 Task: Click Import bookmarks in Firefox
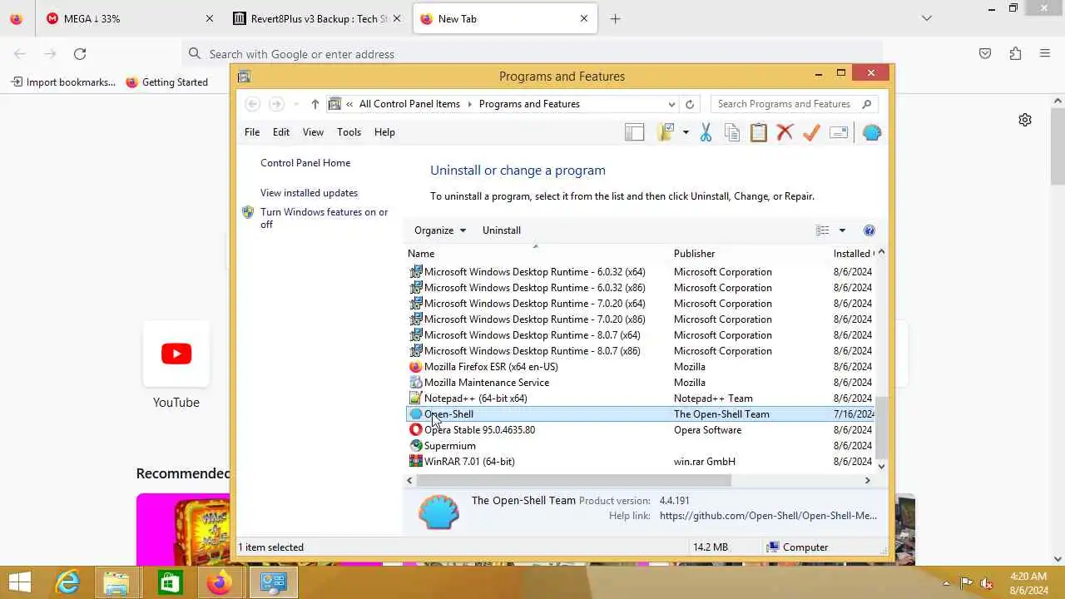[x=63, y=82]
